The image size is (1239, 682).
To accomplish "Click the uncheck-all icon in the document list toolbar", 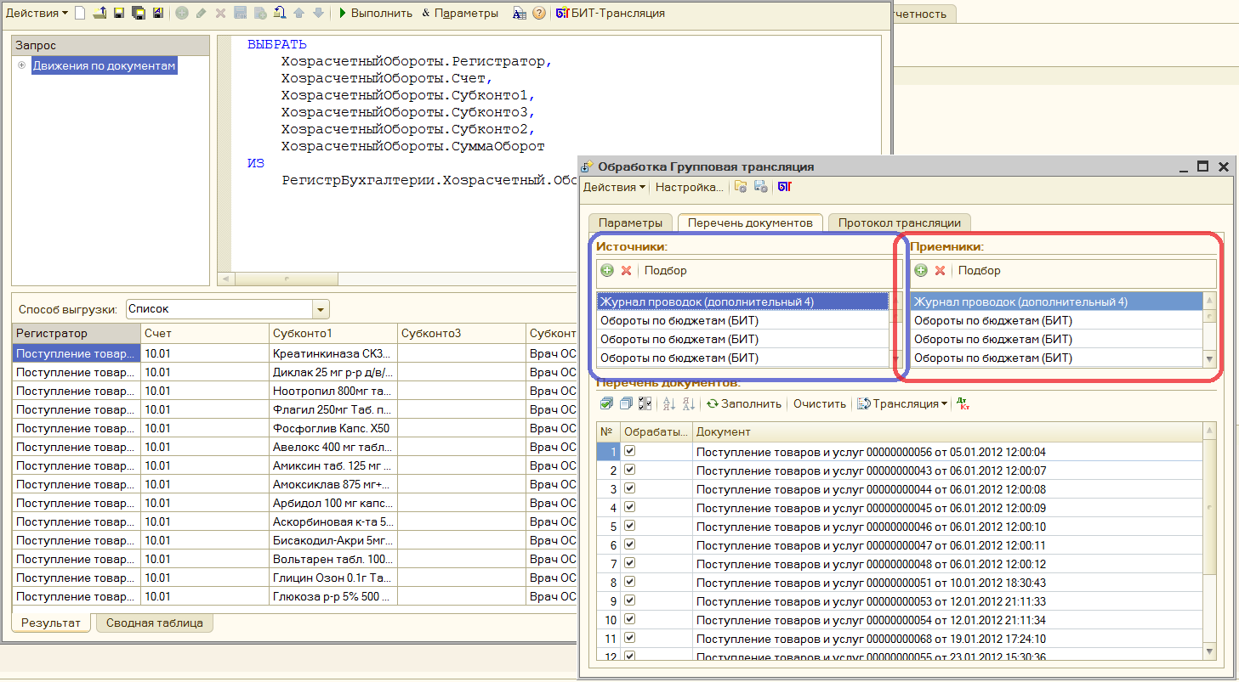I will point(626,403).
